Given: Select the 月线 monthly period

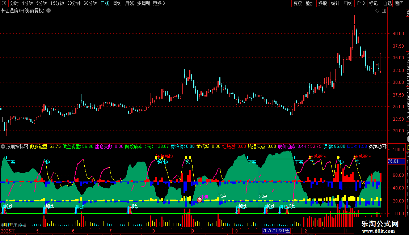Looking at the screenshot, I should [129, 3].
